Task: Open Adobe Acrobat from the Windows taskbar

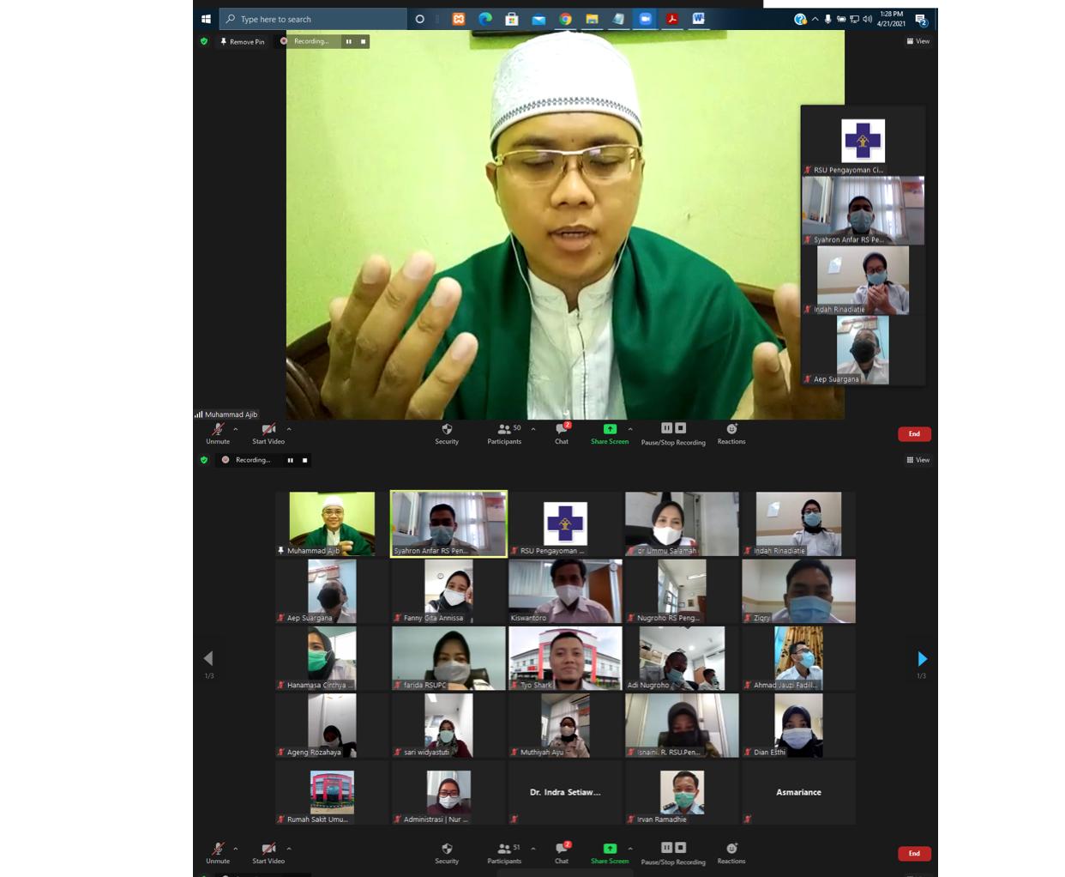Action: point(672,19)
